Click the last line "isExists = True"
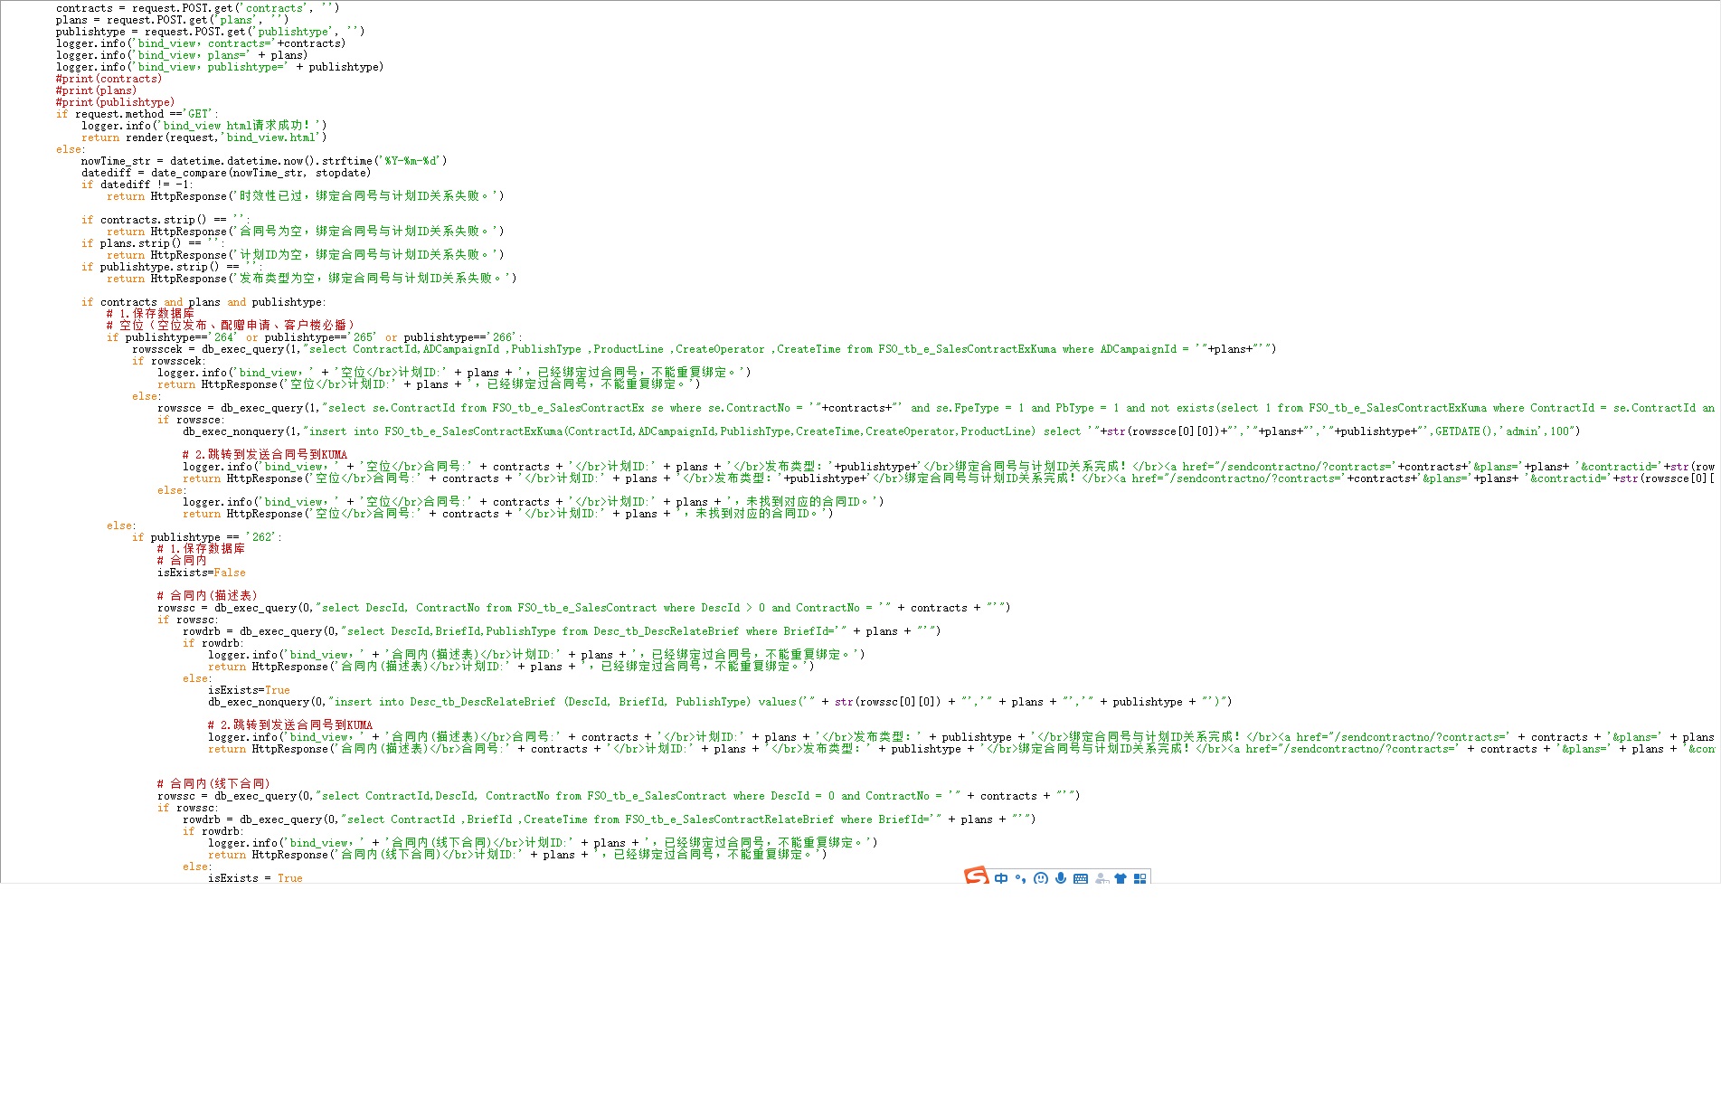The height and width of the screenshot is (1108, 1721). tap(255, 878)
